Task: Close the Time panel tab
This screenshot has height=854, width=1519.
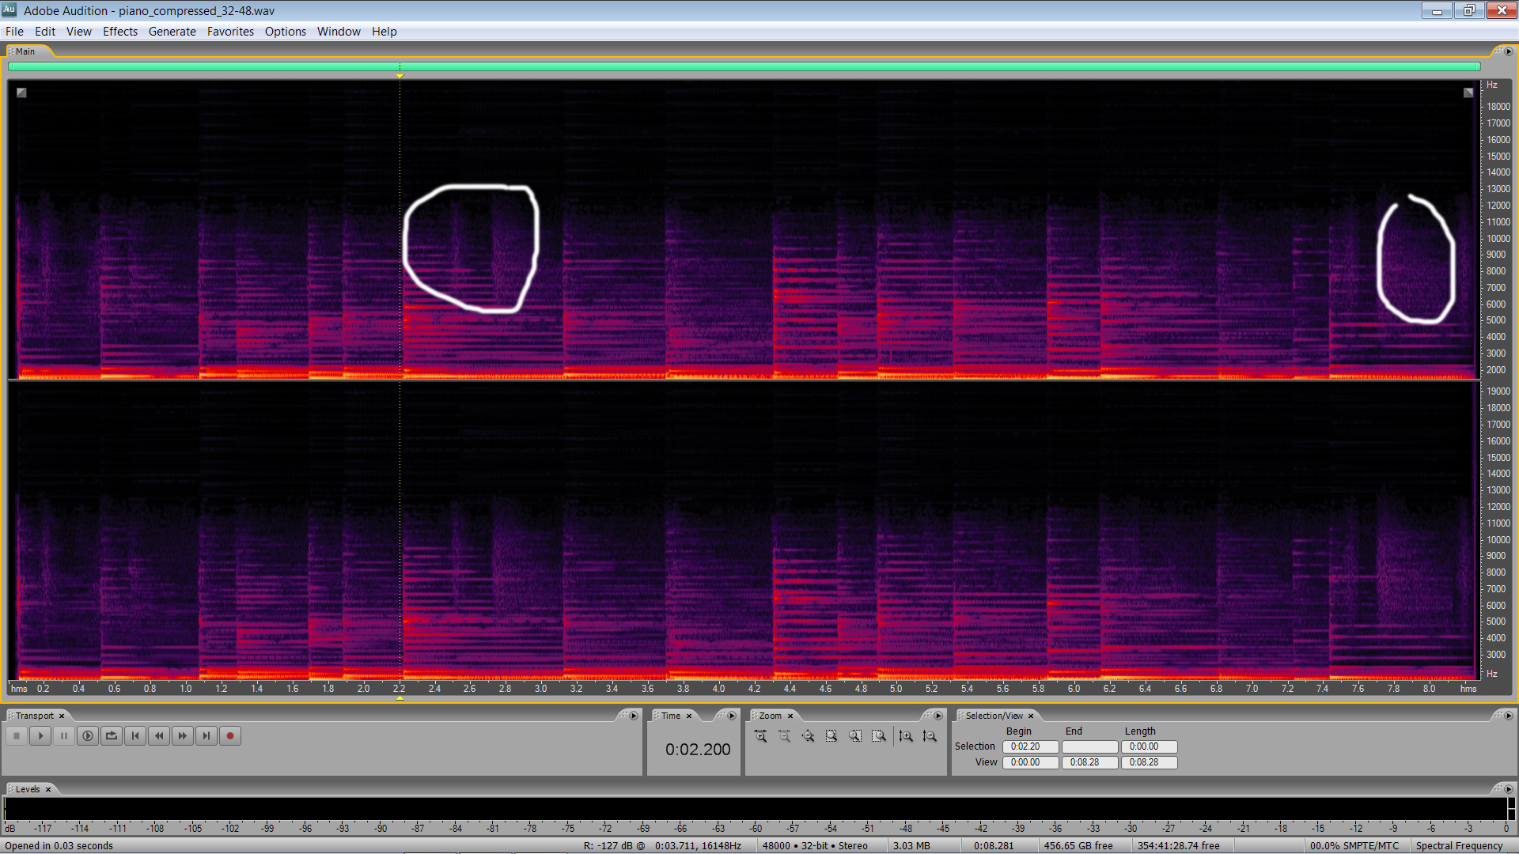Action: 689,716
